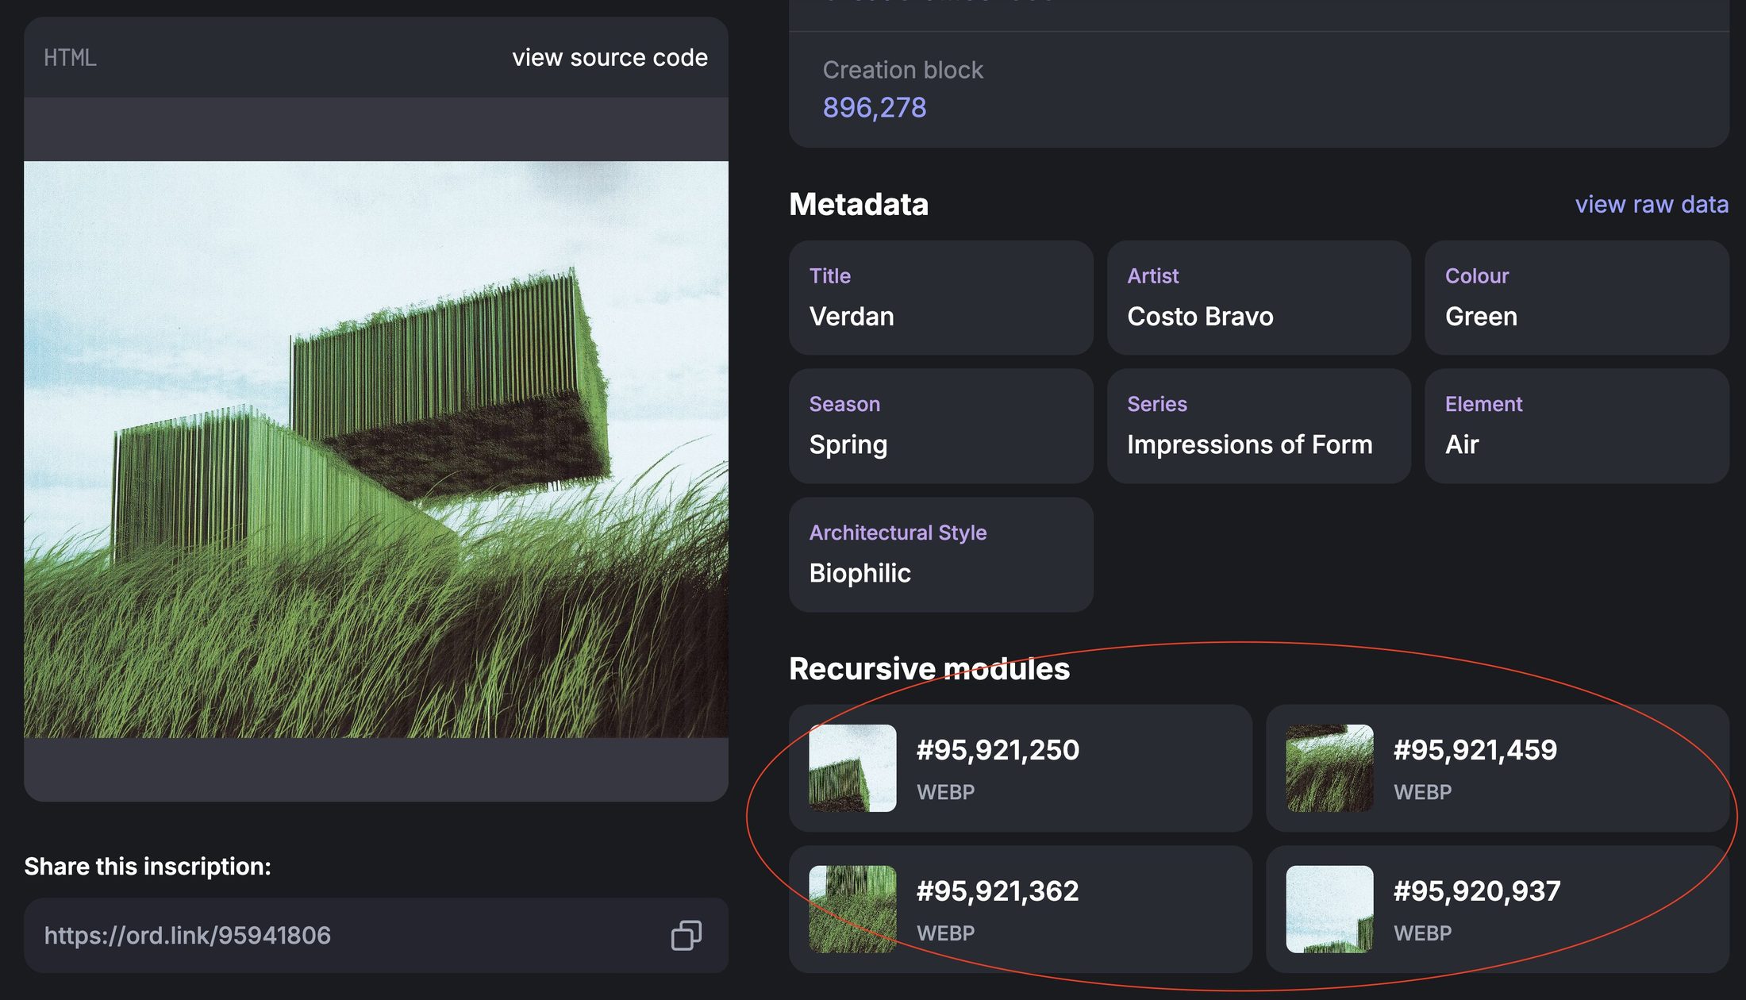
Task: Click the Title value Verdan
Action: (852, 317)
